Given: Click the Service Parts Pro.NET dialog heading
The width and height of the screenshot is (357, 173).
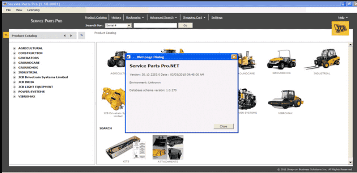Looking at the screenshot, I should tap(154, 66).
